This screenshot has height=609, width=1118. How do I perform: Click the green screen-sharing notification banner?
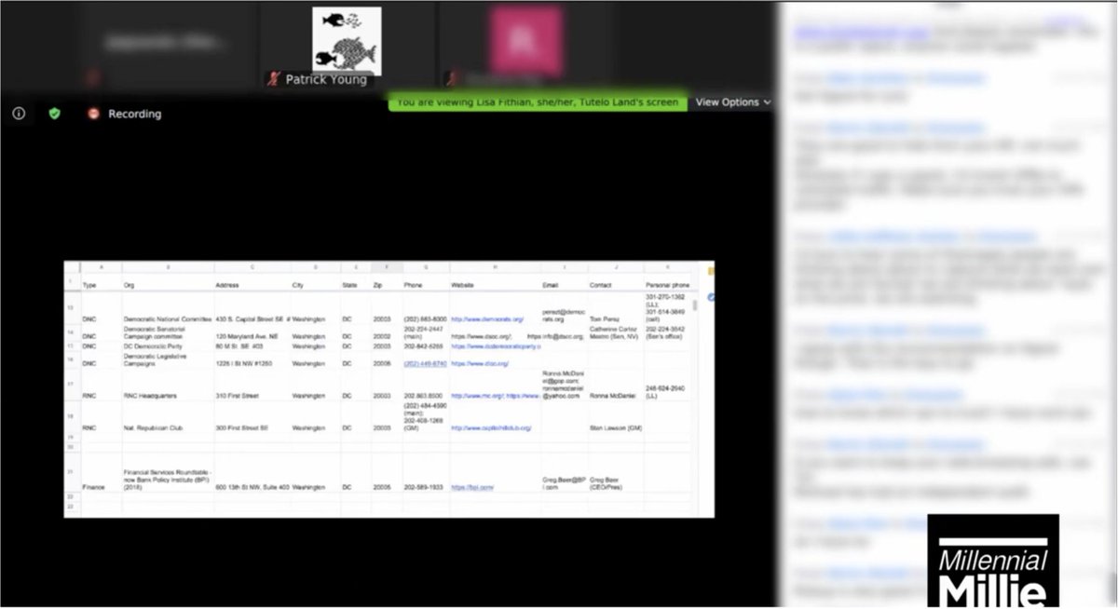tap(538, 102)
